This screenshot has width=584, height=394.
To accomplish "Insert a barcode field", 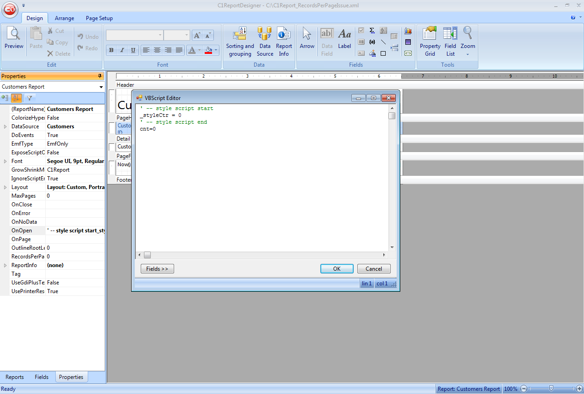I will [x=361, y=42].
